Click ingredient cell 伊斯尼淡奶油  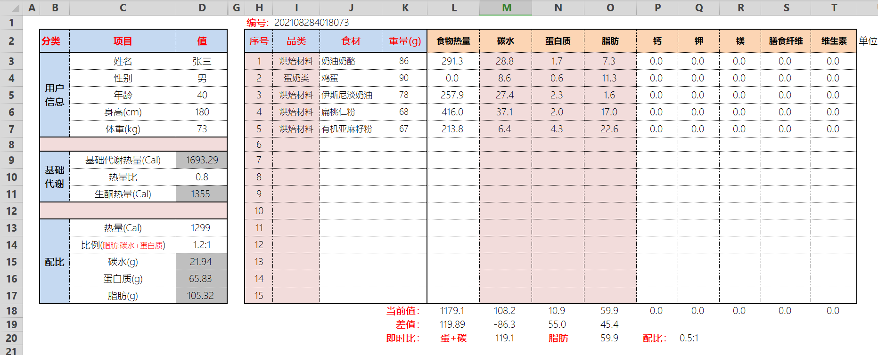pyautogui.click(x=351, y=95)
